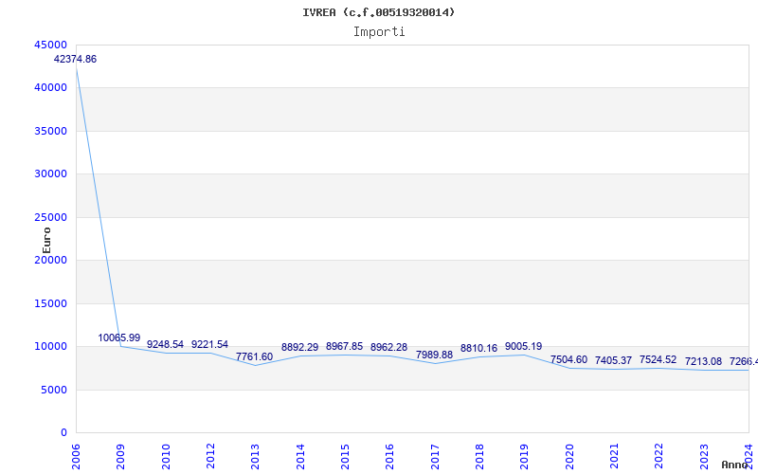758x474 pixels.
Task: Click the x-axis year 2021
Action: point(613,456)
